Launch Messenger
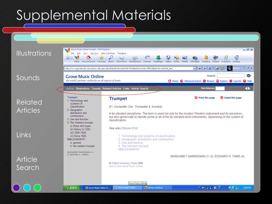 tap(158, 59)
